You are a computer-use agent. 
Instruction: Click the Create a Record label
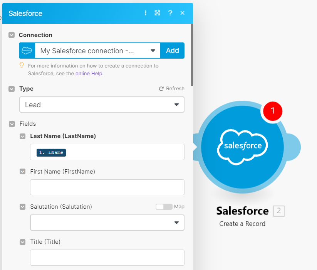click(242, 224)
